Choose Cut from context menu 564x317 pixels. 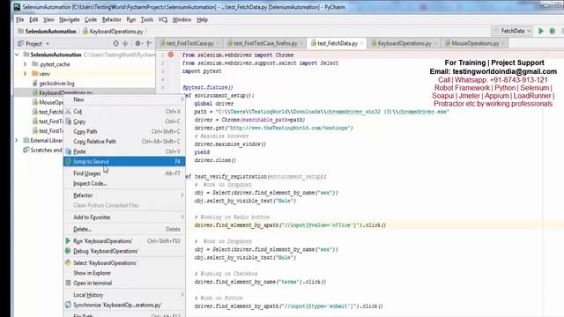point(124,112)
